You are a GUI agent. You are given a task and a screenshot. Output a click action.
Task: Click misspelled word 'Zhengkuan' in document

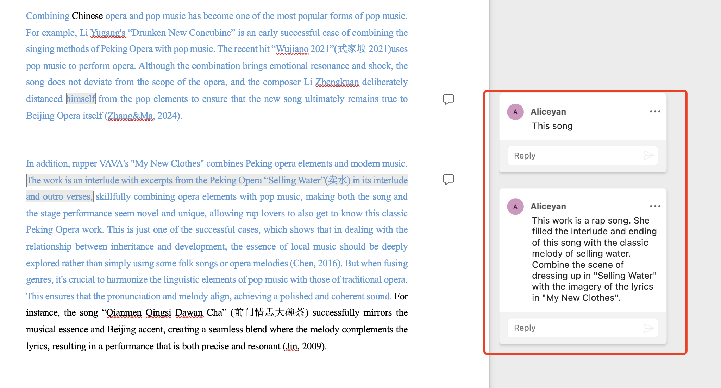337,82
